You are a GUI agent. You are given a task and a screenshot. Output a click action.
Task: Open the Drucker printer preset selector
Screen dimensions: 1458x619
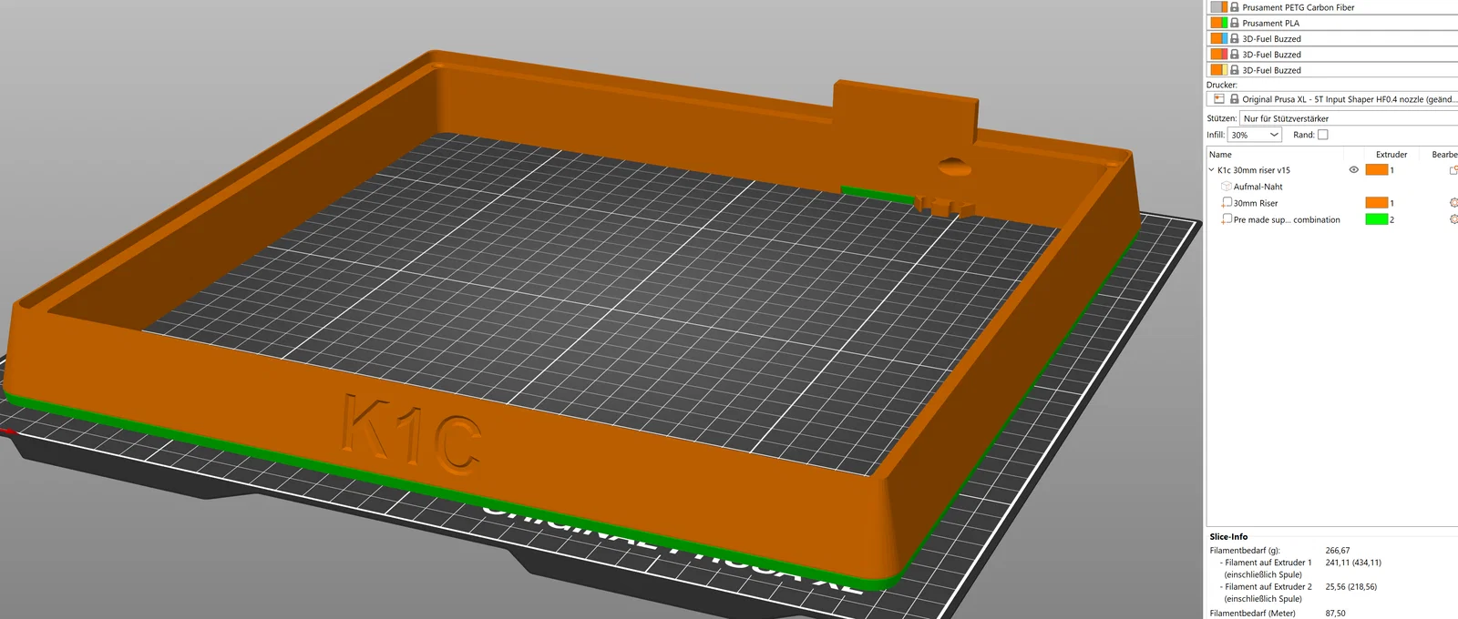pos(1332,99)
